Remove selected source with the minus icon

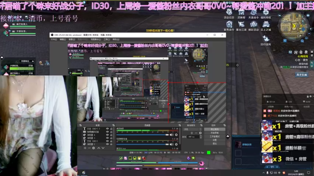[x=89, y=148]
